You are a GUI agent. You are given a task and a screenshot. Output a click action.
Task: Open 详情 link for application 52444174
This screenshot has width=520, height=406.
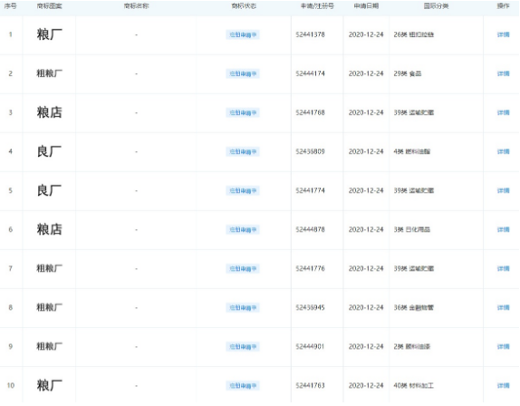point(503,73)
